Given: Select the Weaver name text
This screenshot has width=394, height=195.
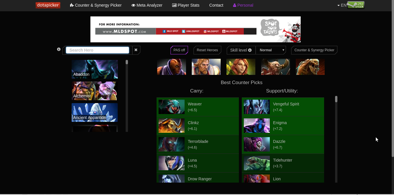Looking at the screenshot, I should coord(195,104).
